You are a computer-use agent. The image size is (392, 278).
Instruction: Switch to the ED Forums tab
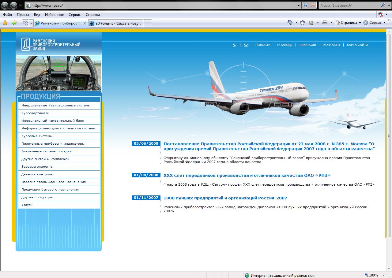pyautogui.click(x=115, y=23)
